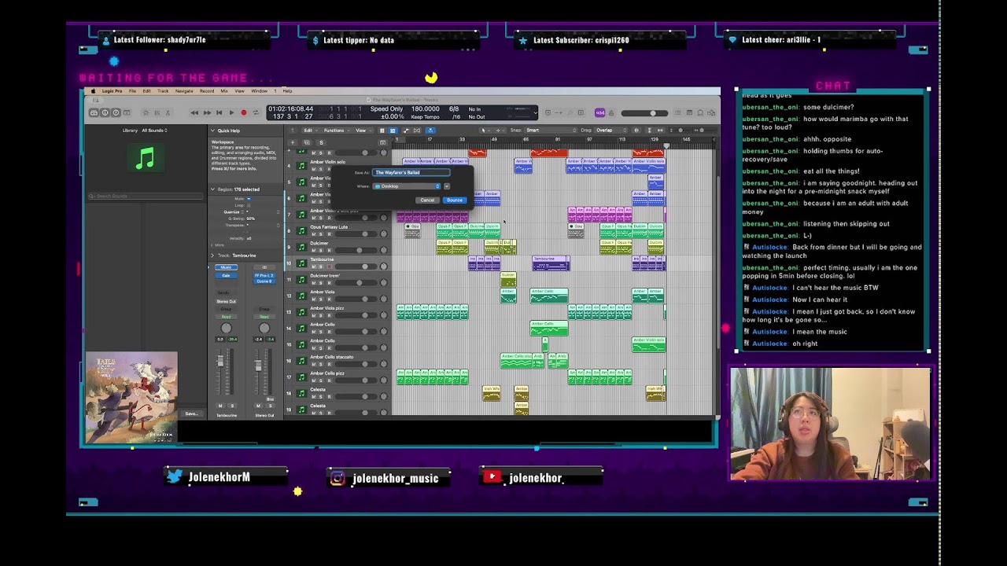Toggle the region Mute checkbox in inspector

click(x=249, y=199)
